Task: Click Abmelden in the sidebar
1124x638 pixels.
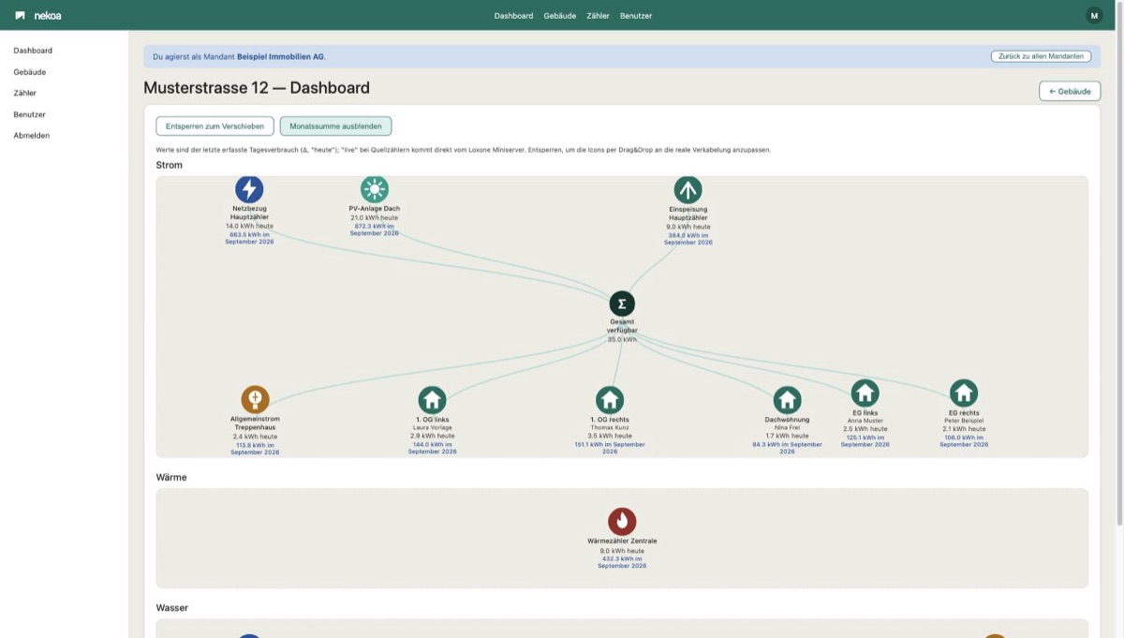Action: [32, 136]
